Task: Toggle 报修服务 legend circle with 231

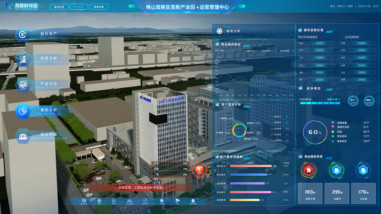Action: point(272,122)
